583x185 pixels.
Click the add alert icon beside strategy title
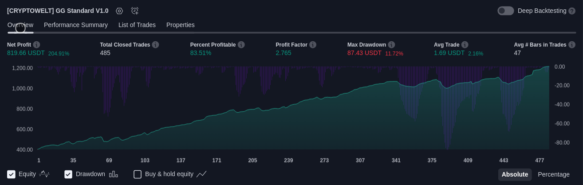pos(135,11)
